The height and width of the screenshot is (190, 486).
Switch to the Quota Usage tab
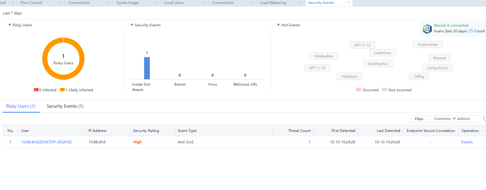(127, 3)
